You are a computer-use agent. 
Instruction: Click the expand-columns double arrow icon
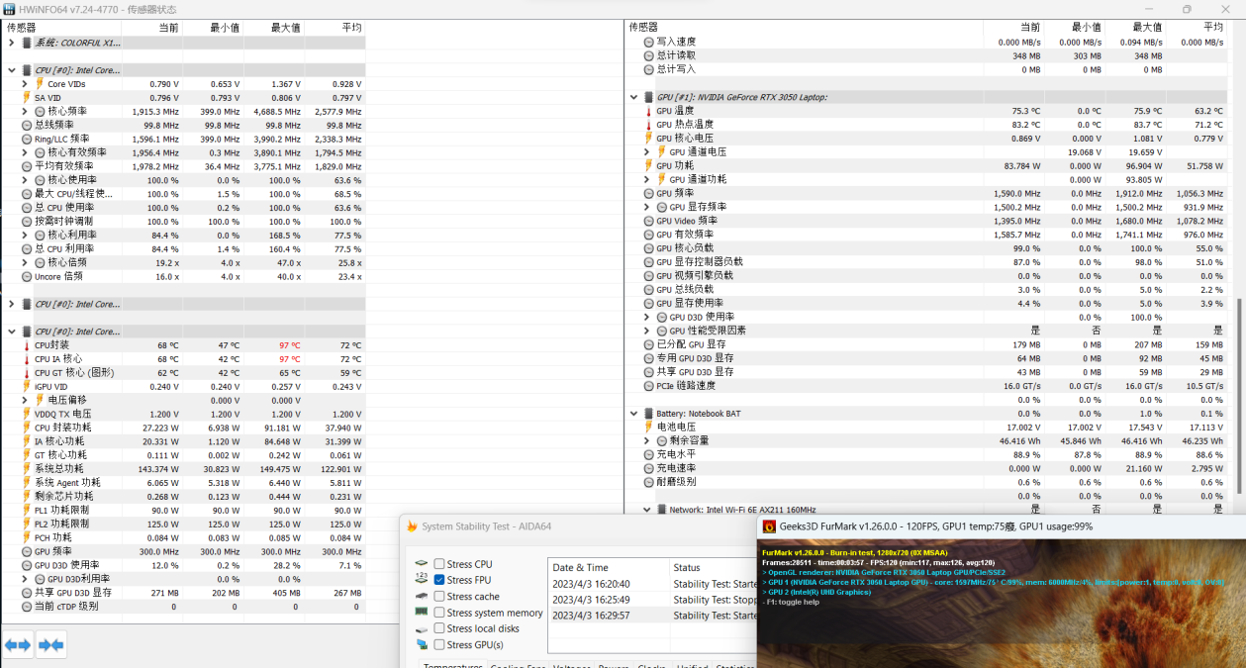point(18,645)
